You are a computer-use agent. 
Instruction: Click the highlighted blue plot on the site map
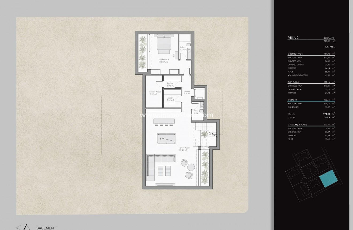point(328,179)
